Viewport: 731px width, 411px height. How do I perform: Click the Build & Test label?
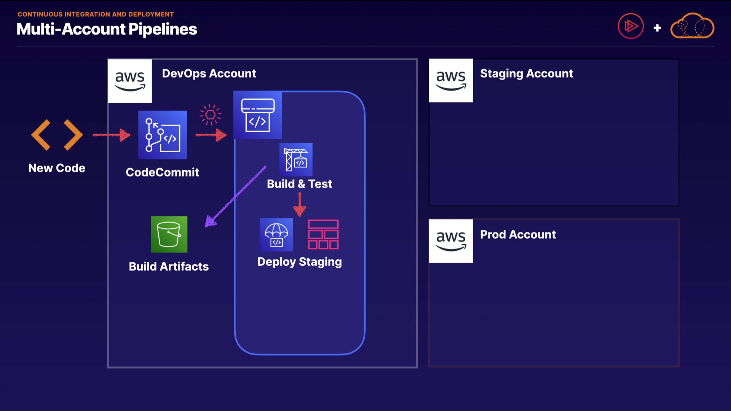tap(299, 184)
